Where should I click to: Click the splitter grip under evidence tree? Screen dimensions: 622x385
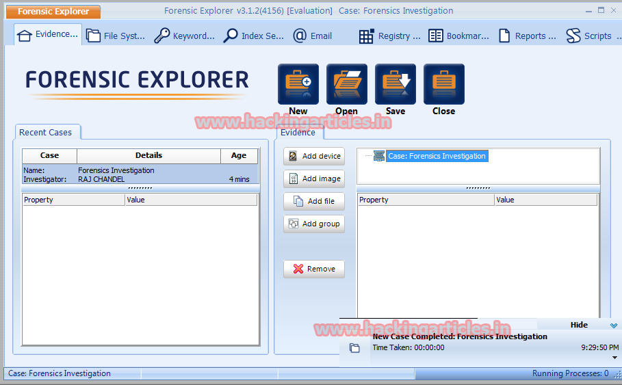click(478, 188)
